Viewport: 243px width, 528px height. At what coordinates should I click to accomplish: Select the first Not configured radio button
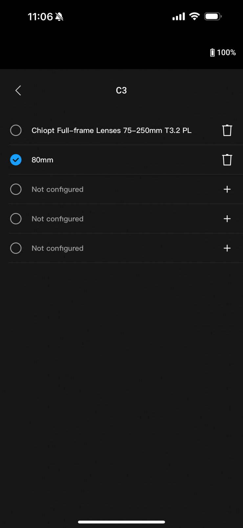[16, 189]
